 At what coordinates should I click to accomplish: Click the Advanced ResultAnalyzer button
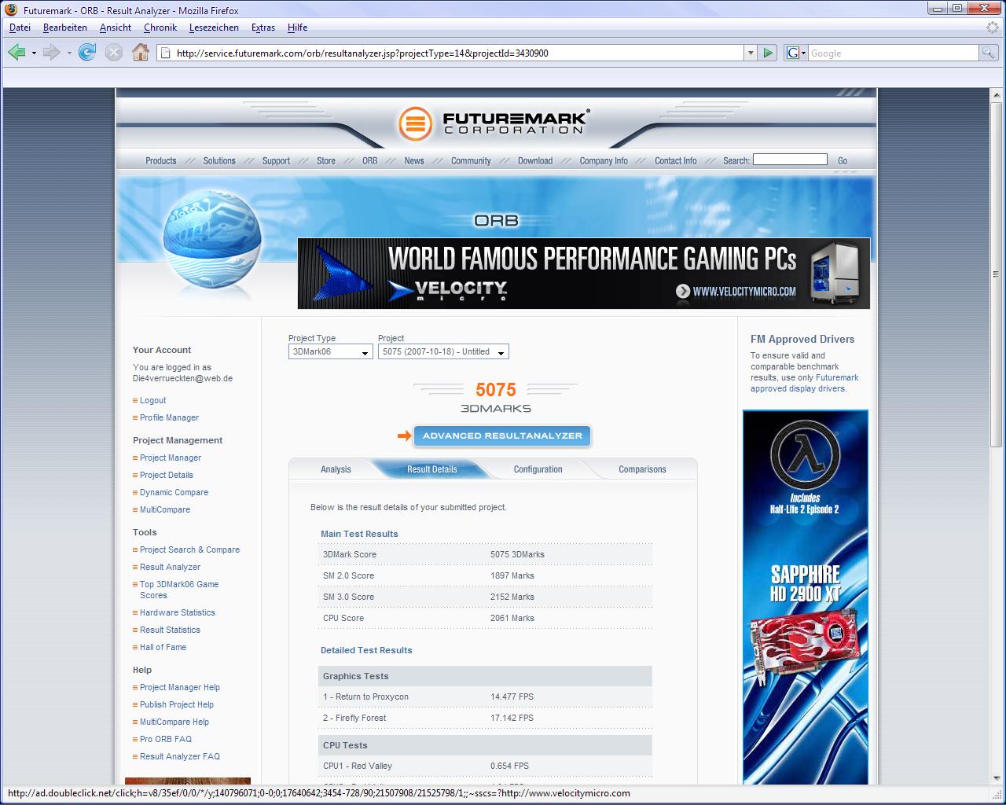(502, 436)
